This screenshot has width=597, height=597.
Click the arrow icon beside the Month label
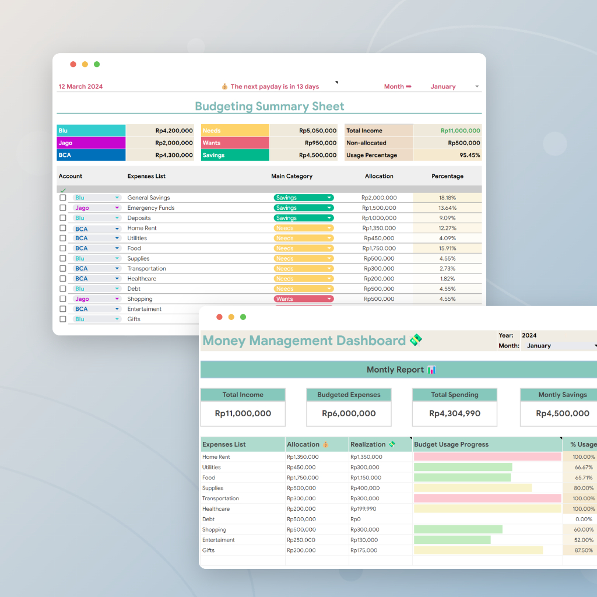point(409,86)
